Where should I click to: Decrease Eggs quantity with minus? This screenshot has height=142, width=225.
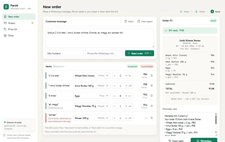[114, 96]
